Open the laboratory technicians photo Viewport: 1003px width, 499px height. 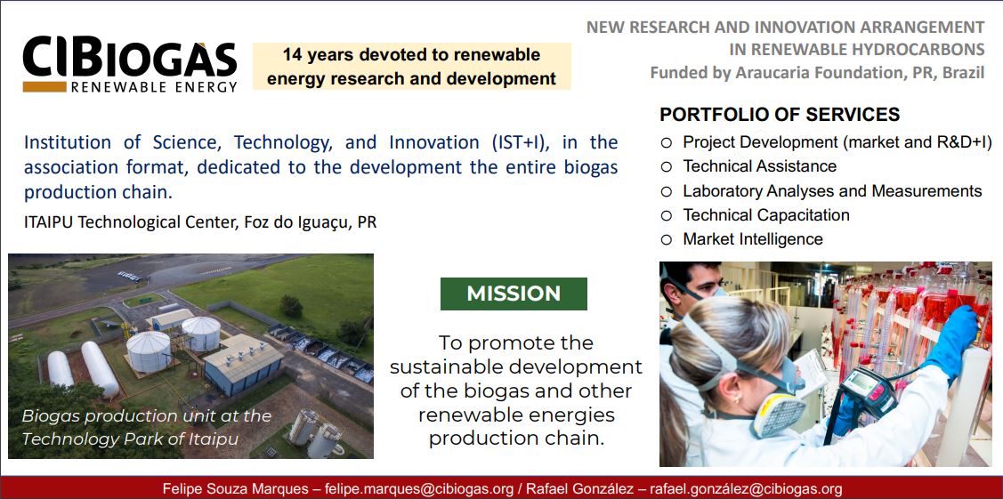tap(826, 364)
